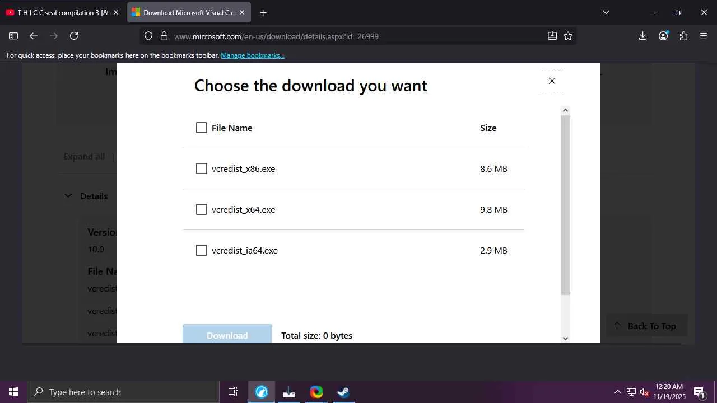
Task: Click the Total size: 0 bytes text
Action: click(316, 336)
